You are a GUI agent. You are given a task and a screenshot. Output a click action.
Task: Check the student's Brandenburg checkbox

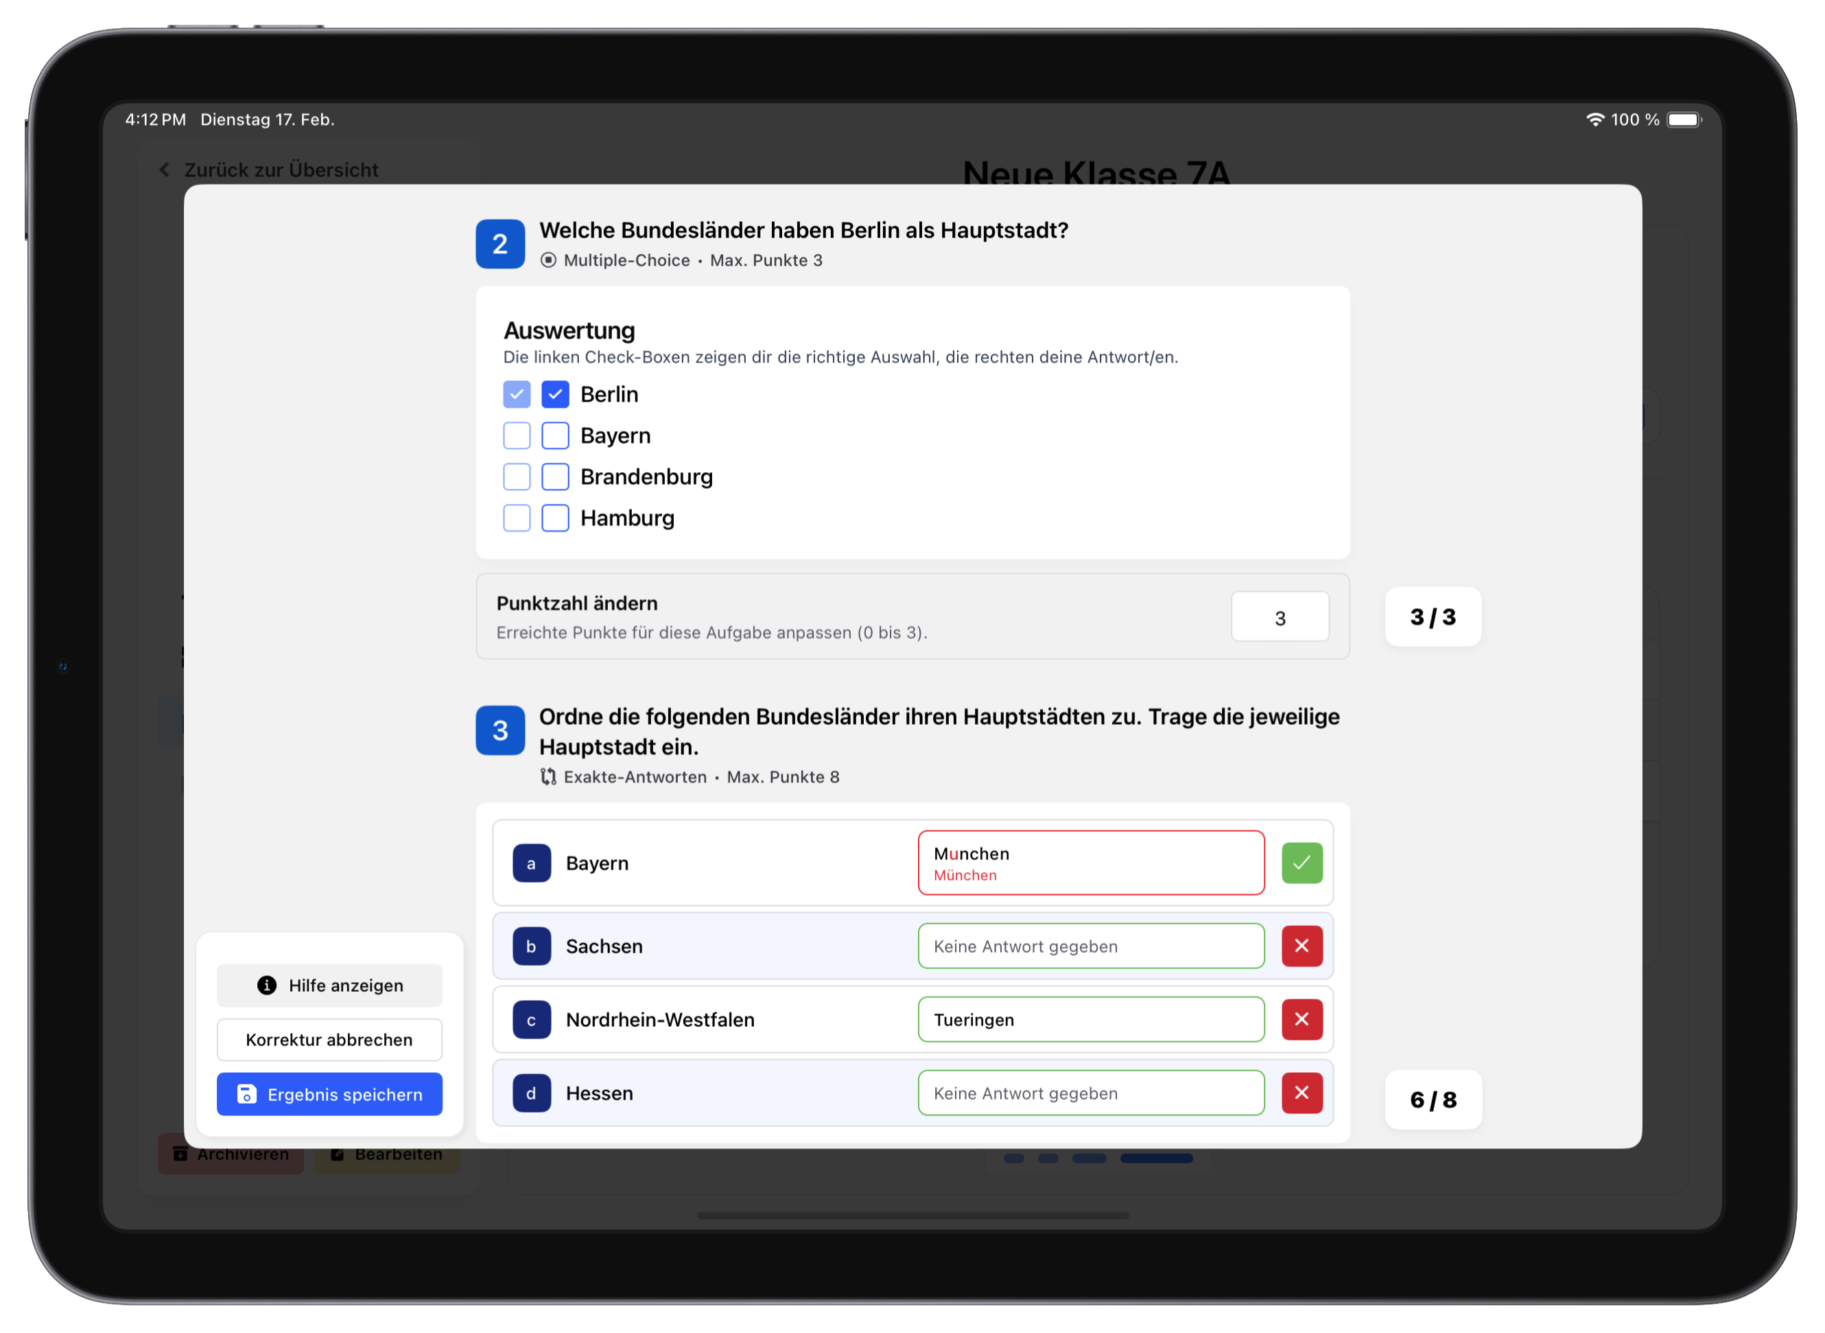[x=555, y=477]
